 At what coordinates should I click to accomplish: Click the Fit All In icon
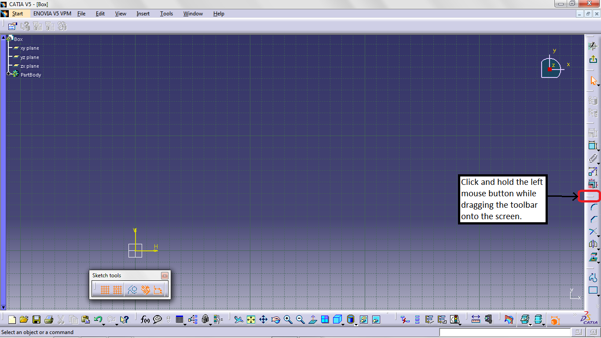252,319
